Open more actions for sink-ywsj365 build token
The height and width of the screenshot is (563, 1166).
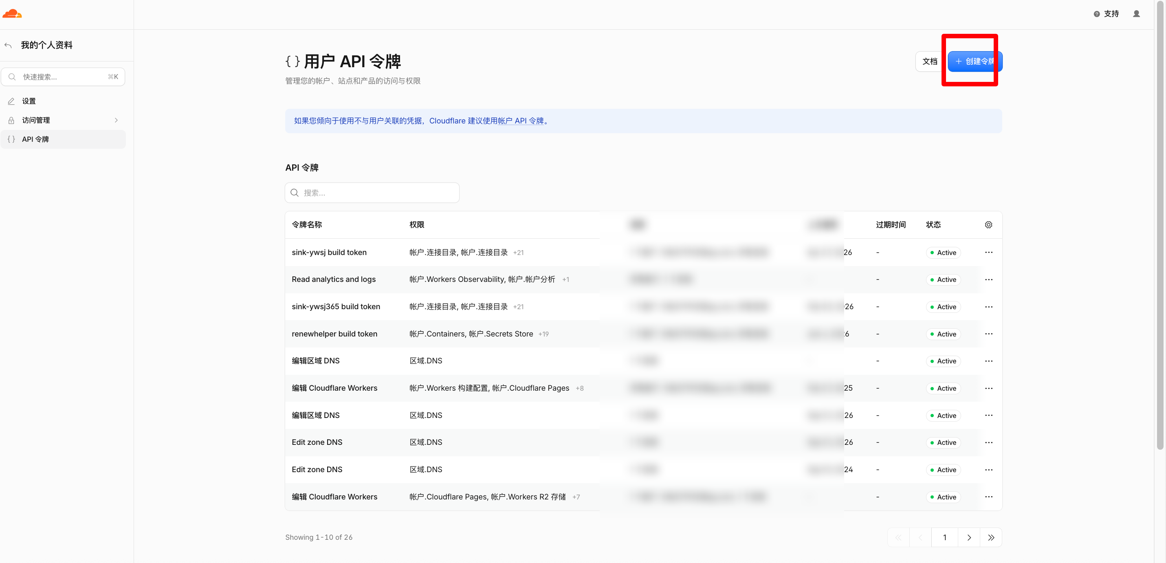(x=988, y=307)
